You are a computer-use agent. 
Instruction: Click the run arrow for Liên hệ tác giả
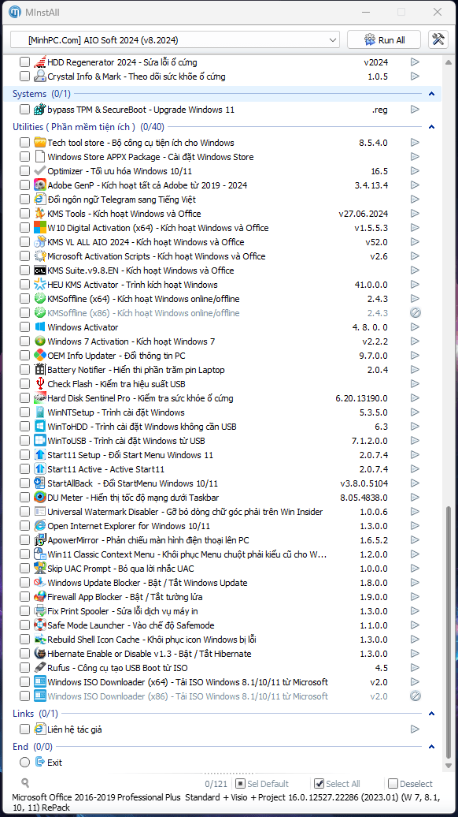click(415, 729)
